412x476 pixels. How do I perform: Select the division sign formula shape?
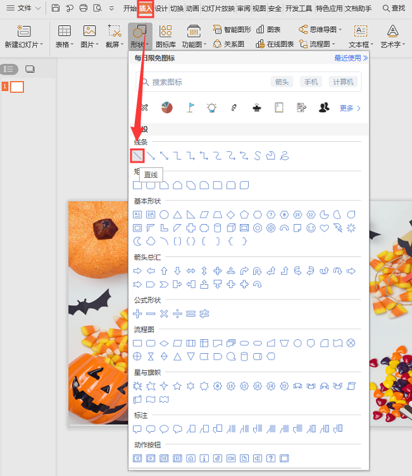178,313
